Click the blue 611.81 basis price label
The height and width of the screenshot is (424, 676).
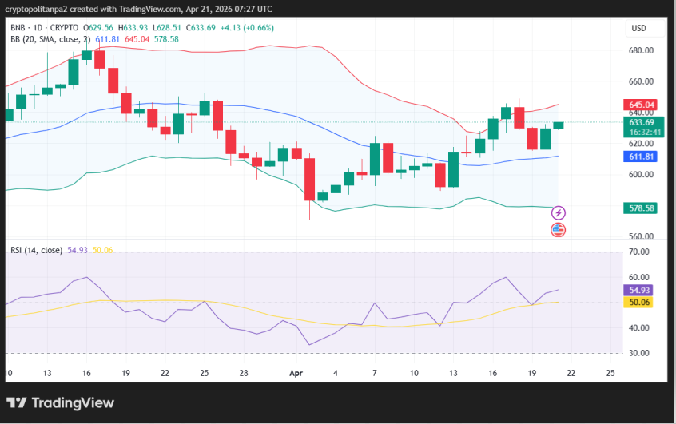(642, 157)
